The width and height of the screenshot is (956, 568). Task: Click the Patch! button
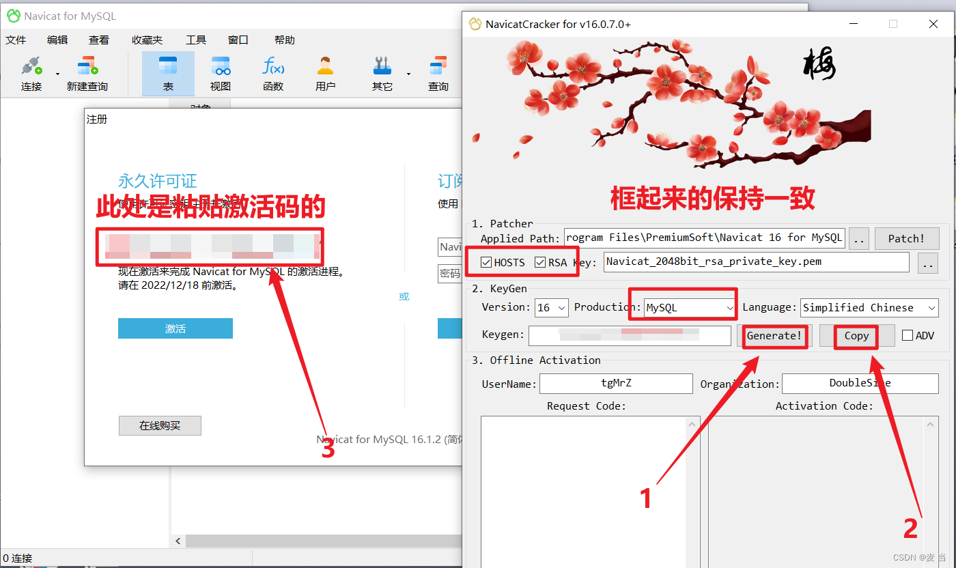pyautogui.click(x=907, y=238)
